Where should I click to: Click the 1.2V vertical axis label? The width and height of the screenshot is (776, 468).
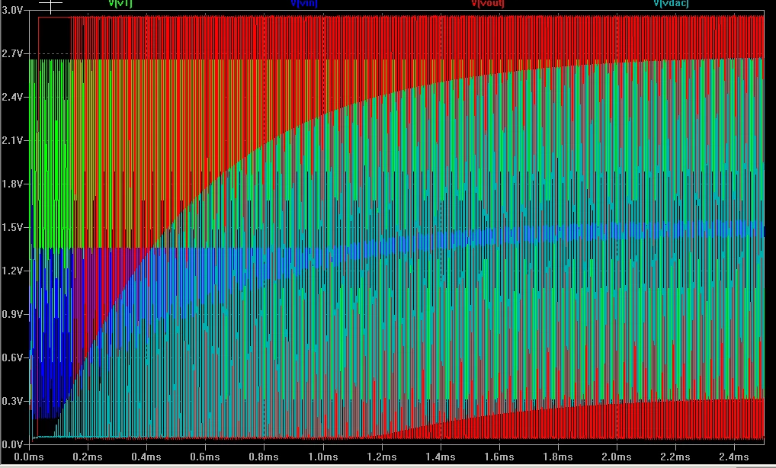click(12, 271)
